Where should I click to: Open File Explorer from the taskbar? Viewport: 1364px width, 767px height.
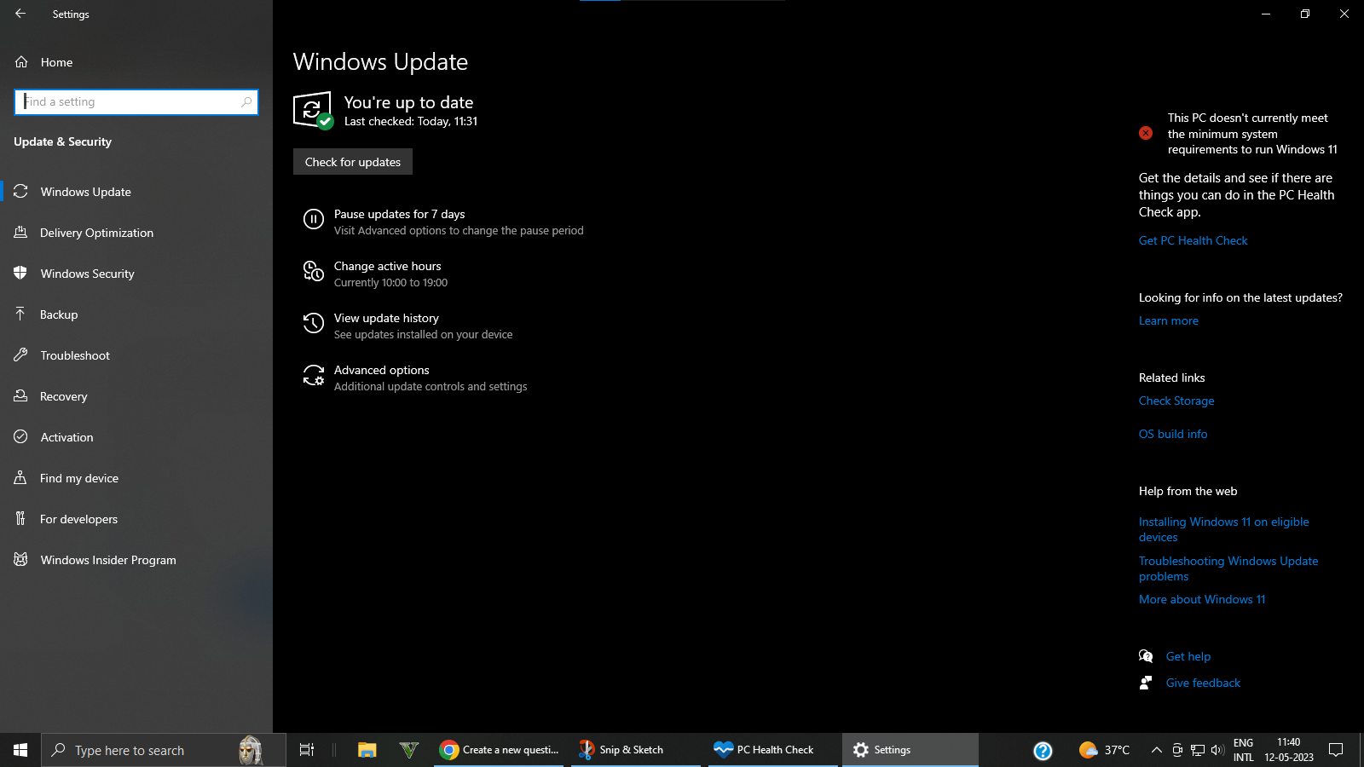[367, 750]
